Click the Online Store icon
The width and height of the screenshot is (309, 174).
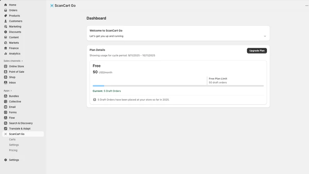[x=5, y=66]
